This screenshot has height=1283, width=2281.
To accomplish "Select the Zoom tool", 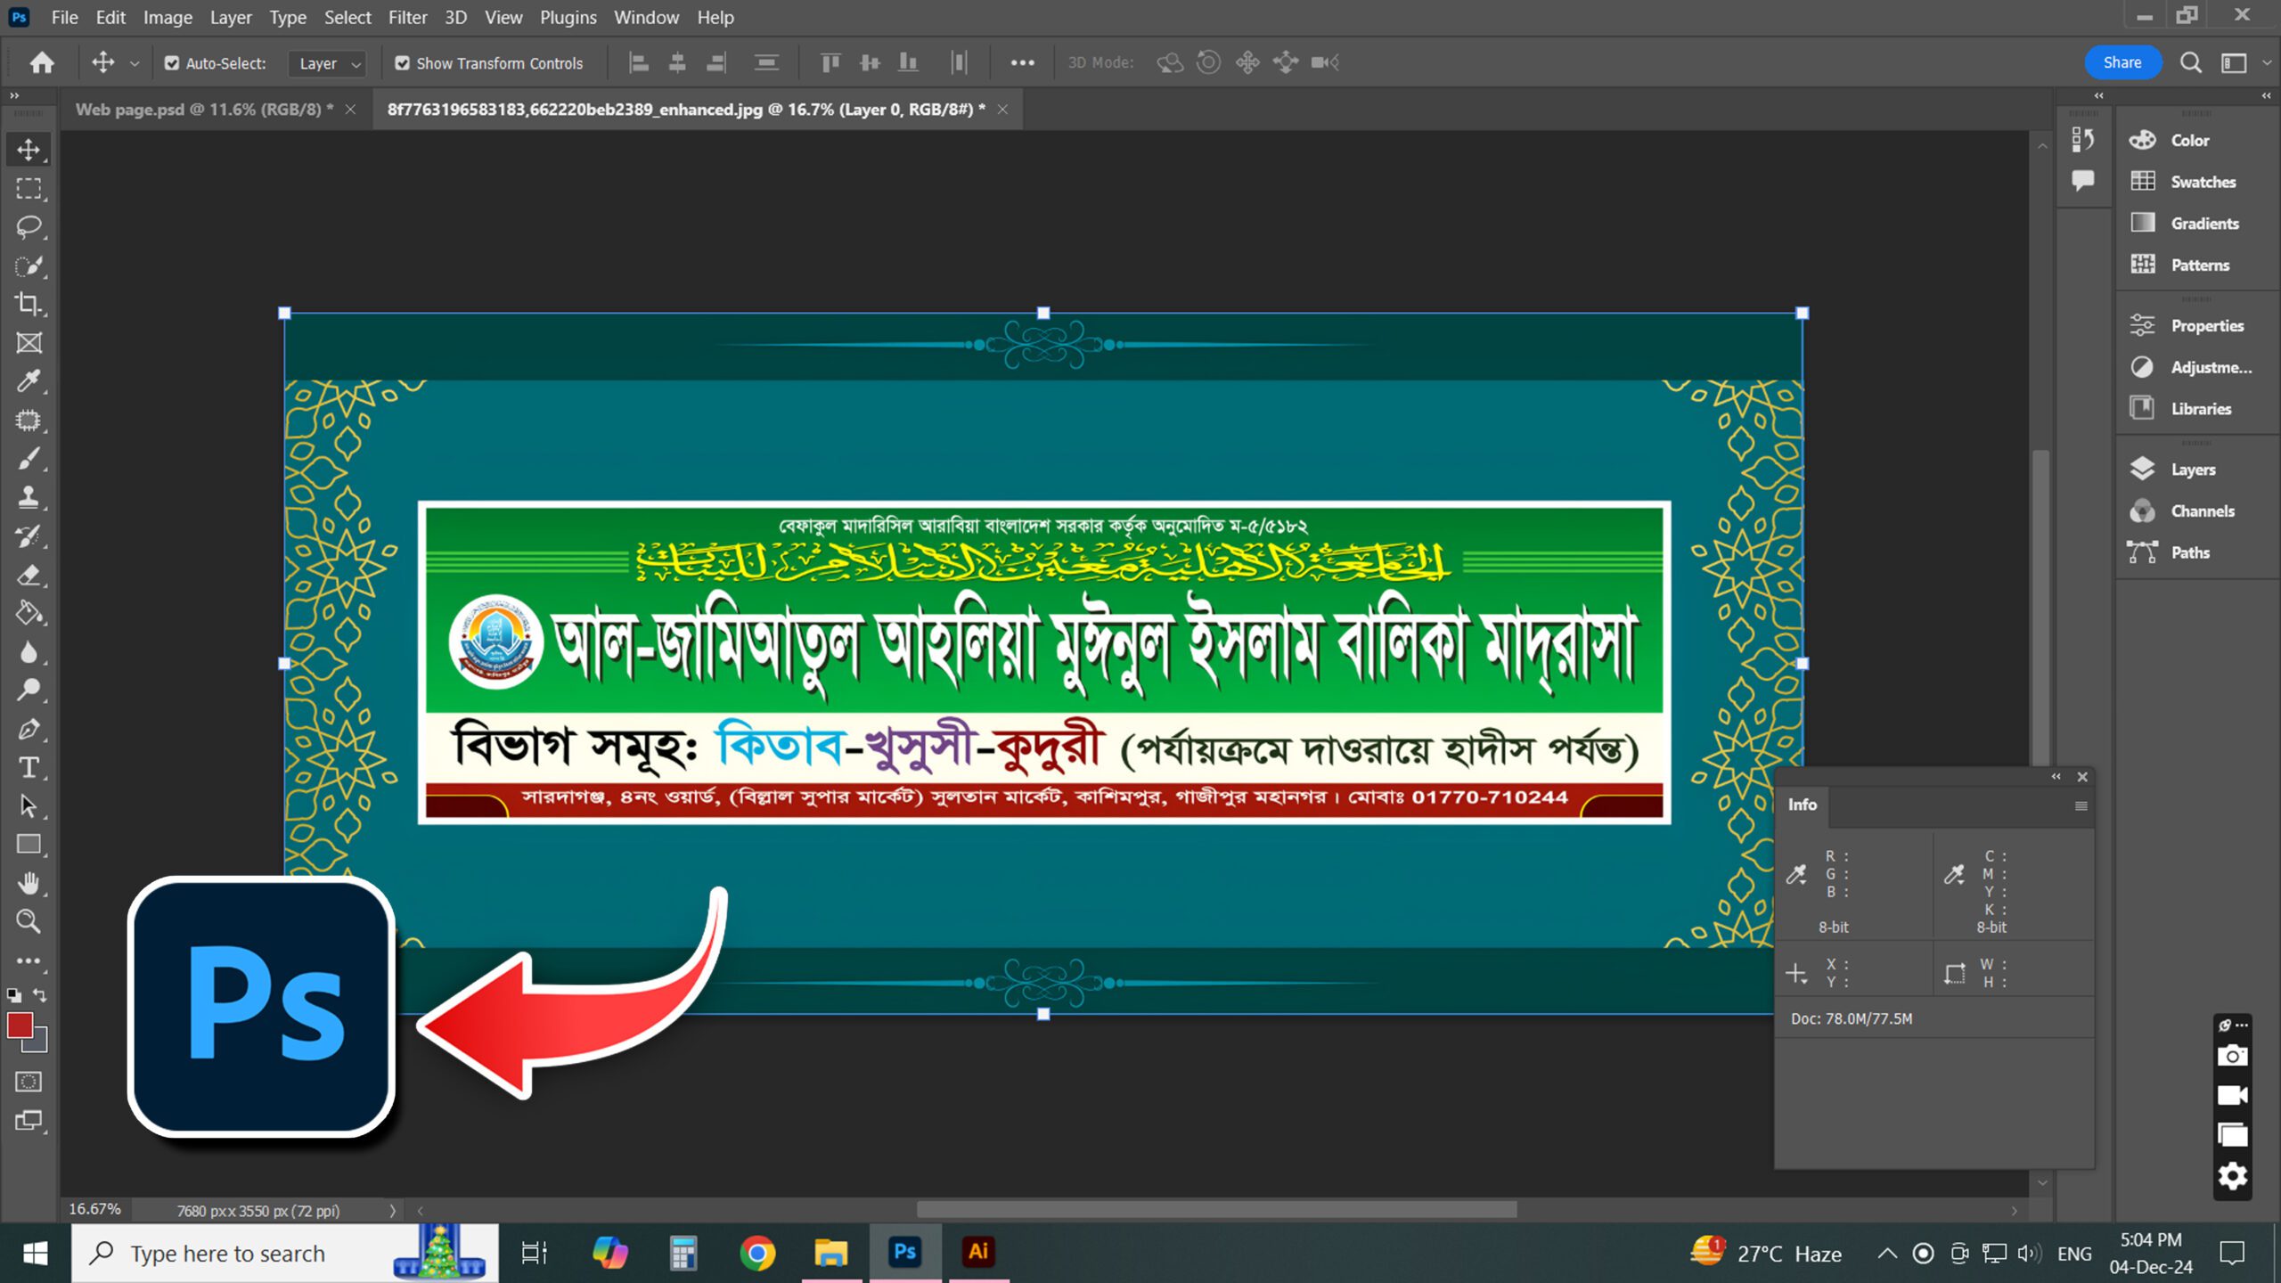I will click(29, 921).
